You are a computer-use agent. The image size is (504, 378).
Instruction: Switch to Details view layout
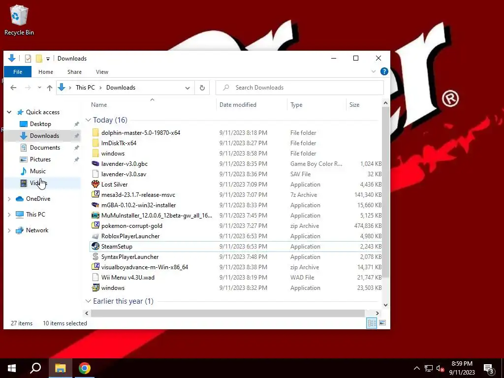click(372, 323)
